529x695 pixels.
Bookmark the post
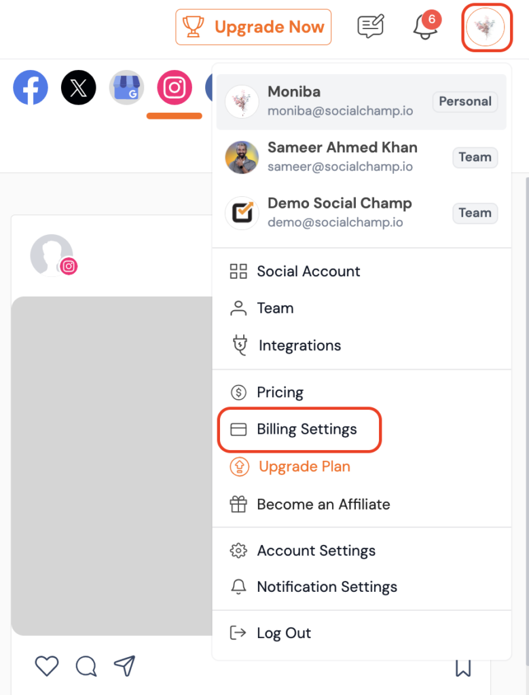tap(463, 666)
